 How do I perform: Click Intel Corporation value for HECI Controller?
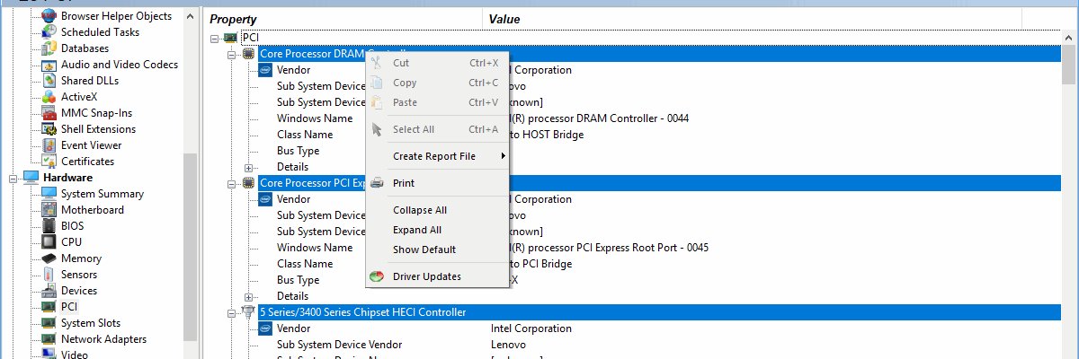pos(531,328)
